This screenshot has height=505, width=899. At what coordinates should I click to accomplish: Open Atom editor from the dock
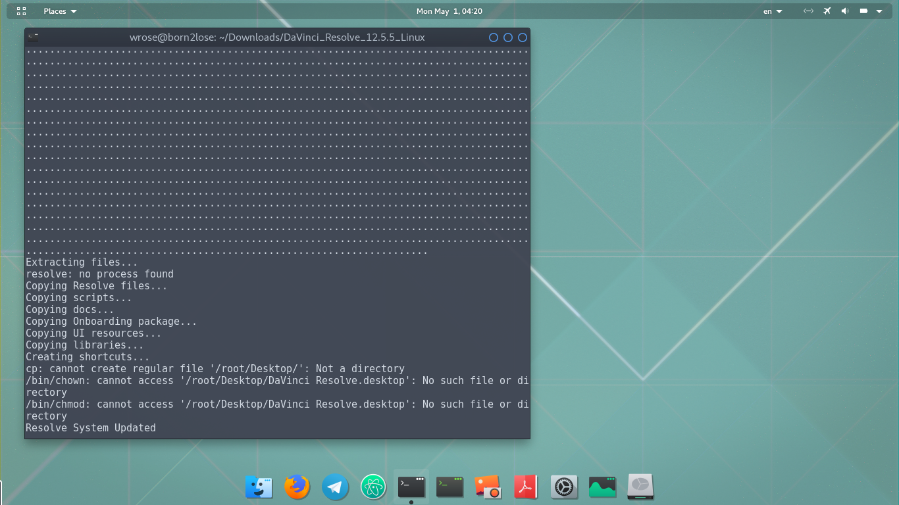click(373, 487)
